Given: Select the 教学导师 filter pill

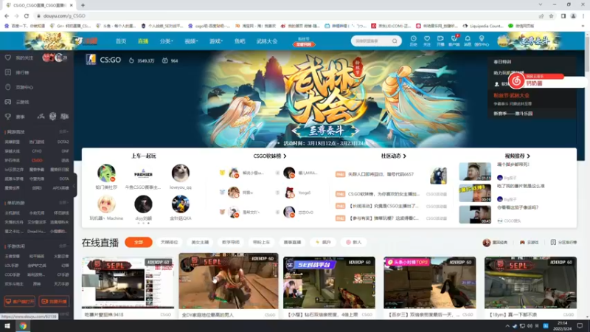Looking at the screenshot, I should coord(231,242).
